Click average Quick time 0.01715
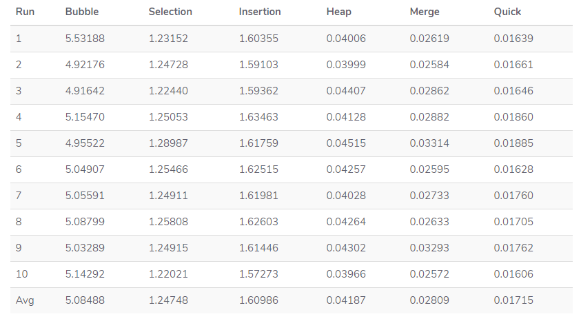 click(x=513, y=300)
